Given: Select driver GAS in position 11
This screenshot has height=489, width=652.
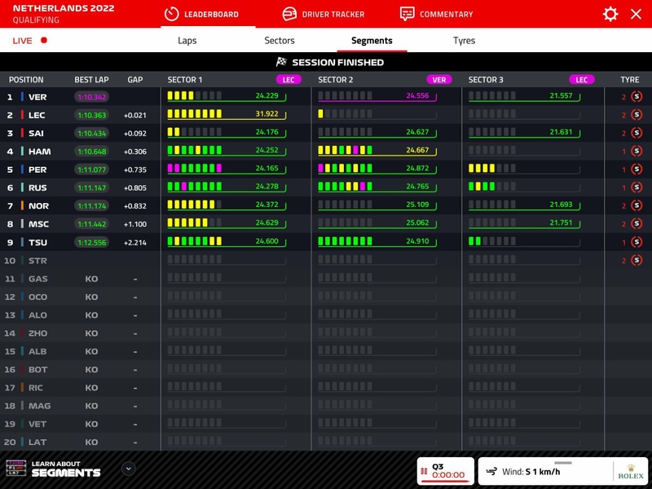Looking at the screenshot, I should coord(37,279).
